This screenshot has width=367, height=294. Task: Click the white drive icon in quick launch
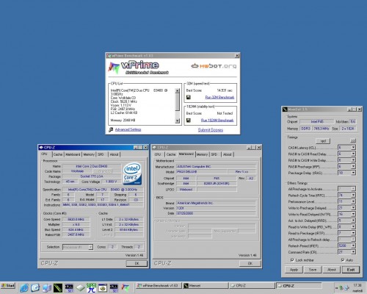click(80, 288)
